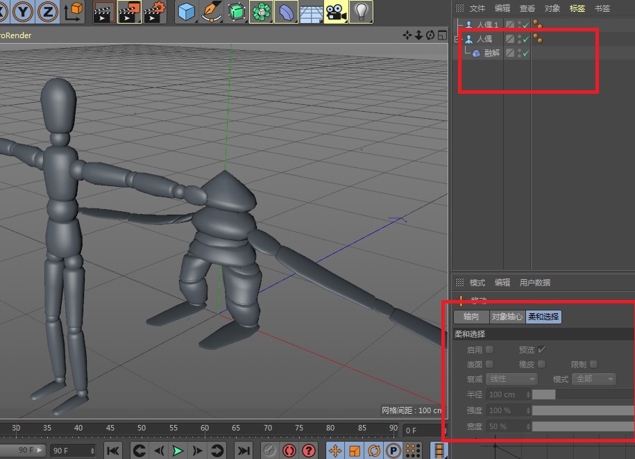635x459 pixels.
Task: Toggle the layer square of 融解
Action: [510, 53]
